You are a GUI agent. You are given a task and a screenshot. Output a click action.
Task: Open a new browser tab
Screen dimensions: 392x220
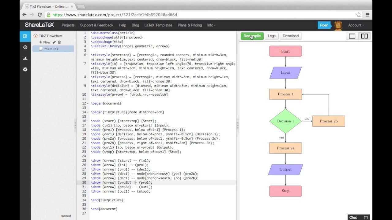click(81, 6)
